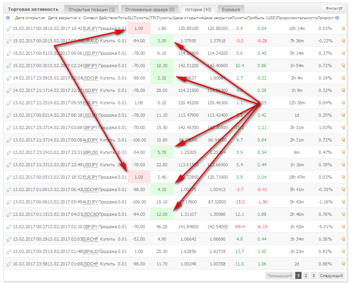Select current page 1 button
The image size is (352, 283).
[298, 275]
